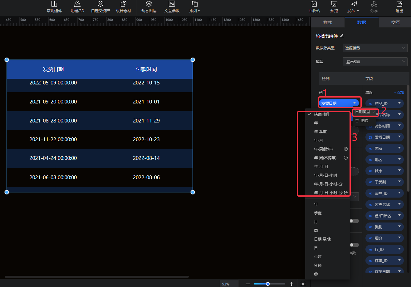Screen dimensions: 411x287
Task: Open the 地理/3D map icon
Action: pos(77,4)
